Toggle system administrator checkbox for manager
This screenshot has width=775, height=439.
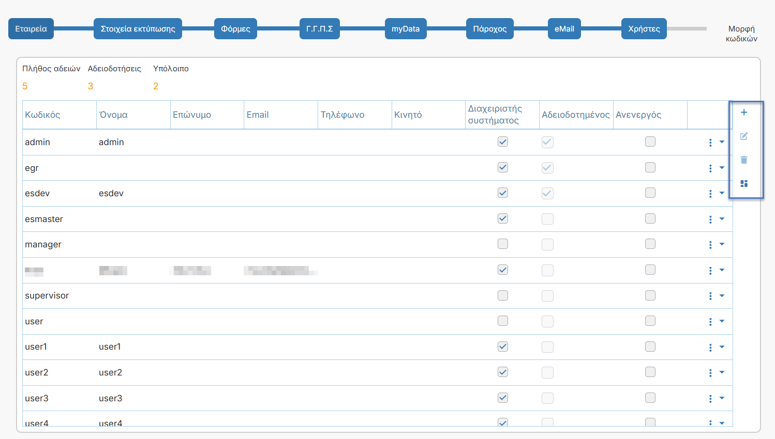click(x=503, y=244)
